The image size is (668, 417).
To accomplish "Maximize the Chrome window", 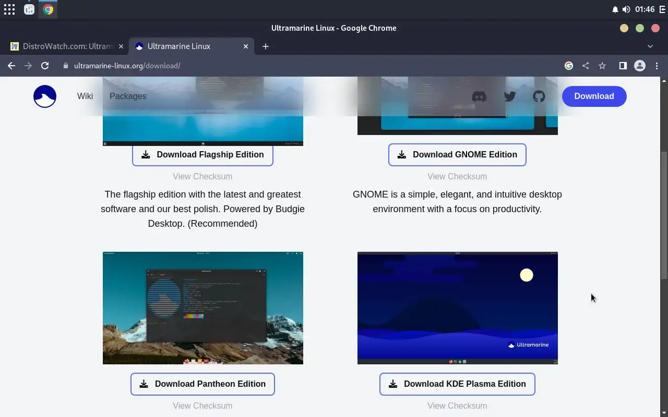I will point(640,28).
